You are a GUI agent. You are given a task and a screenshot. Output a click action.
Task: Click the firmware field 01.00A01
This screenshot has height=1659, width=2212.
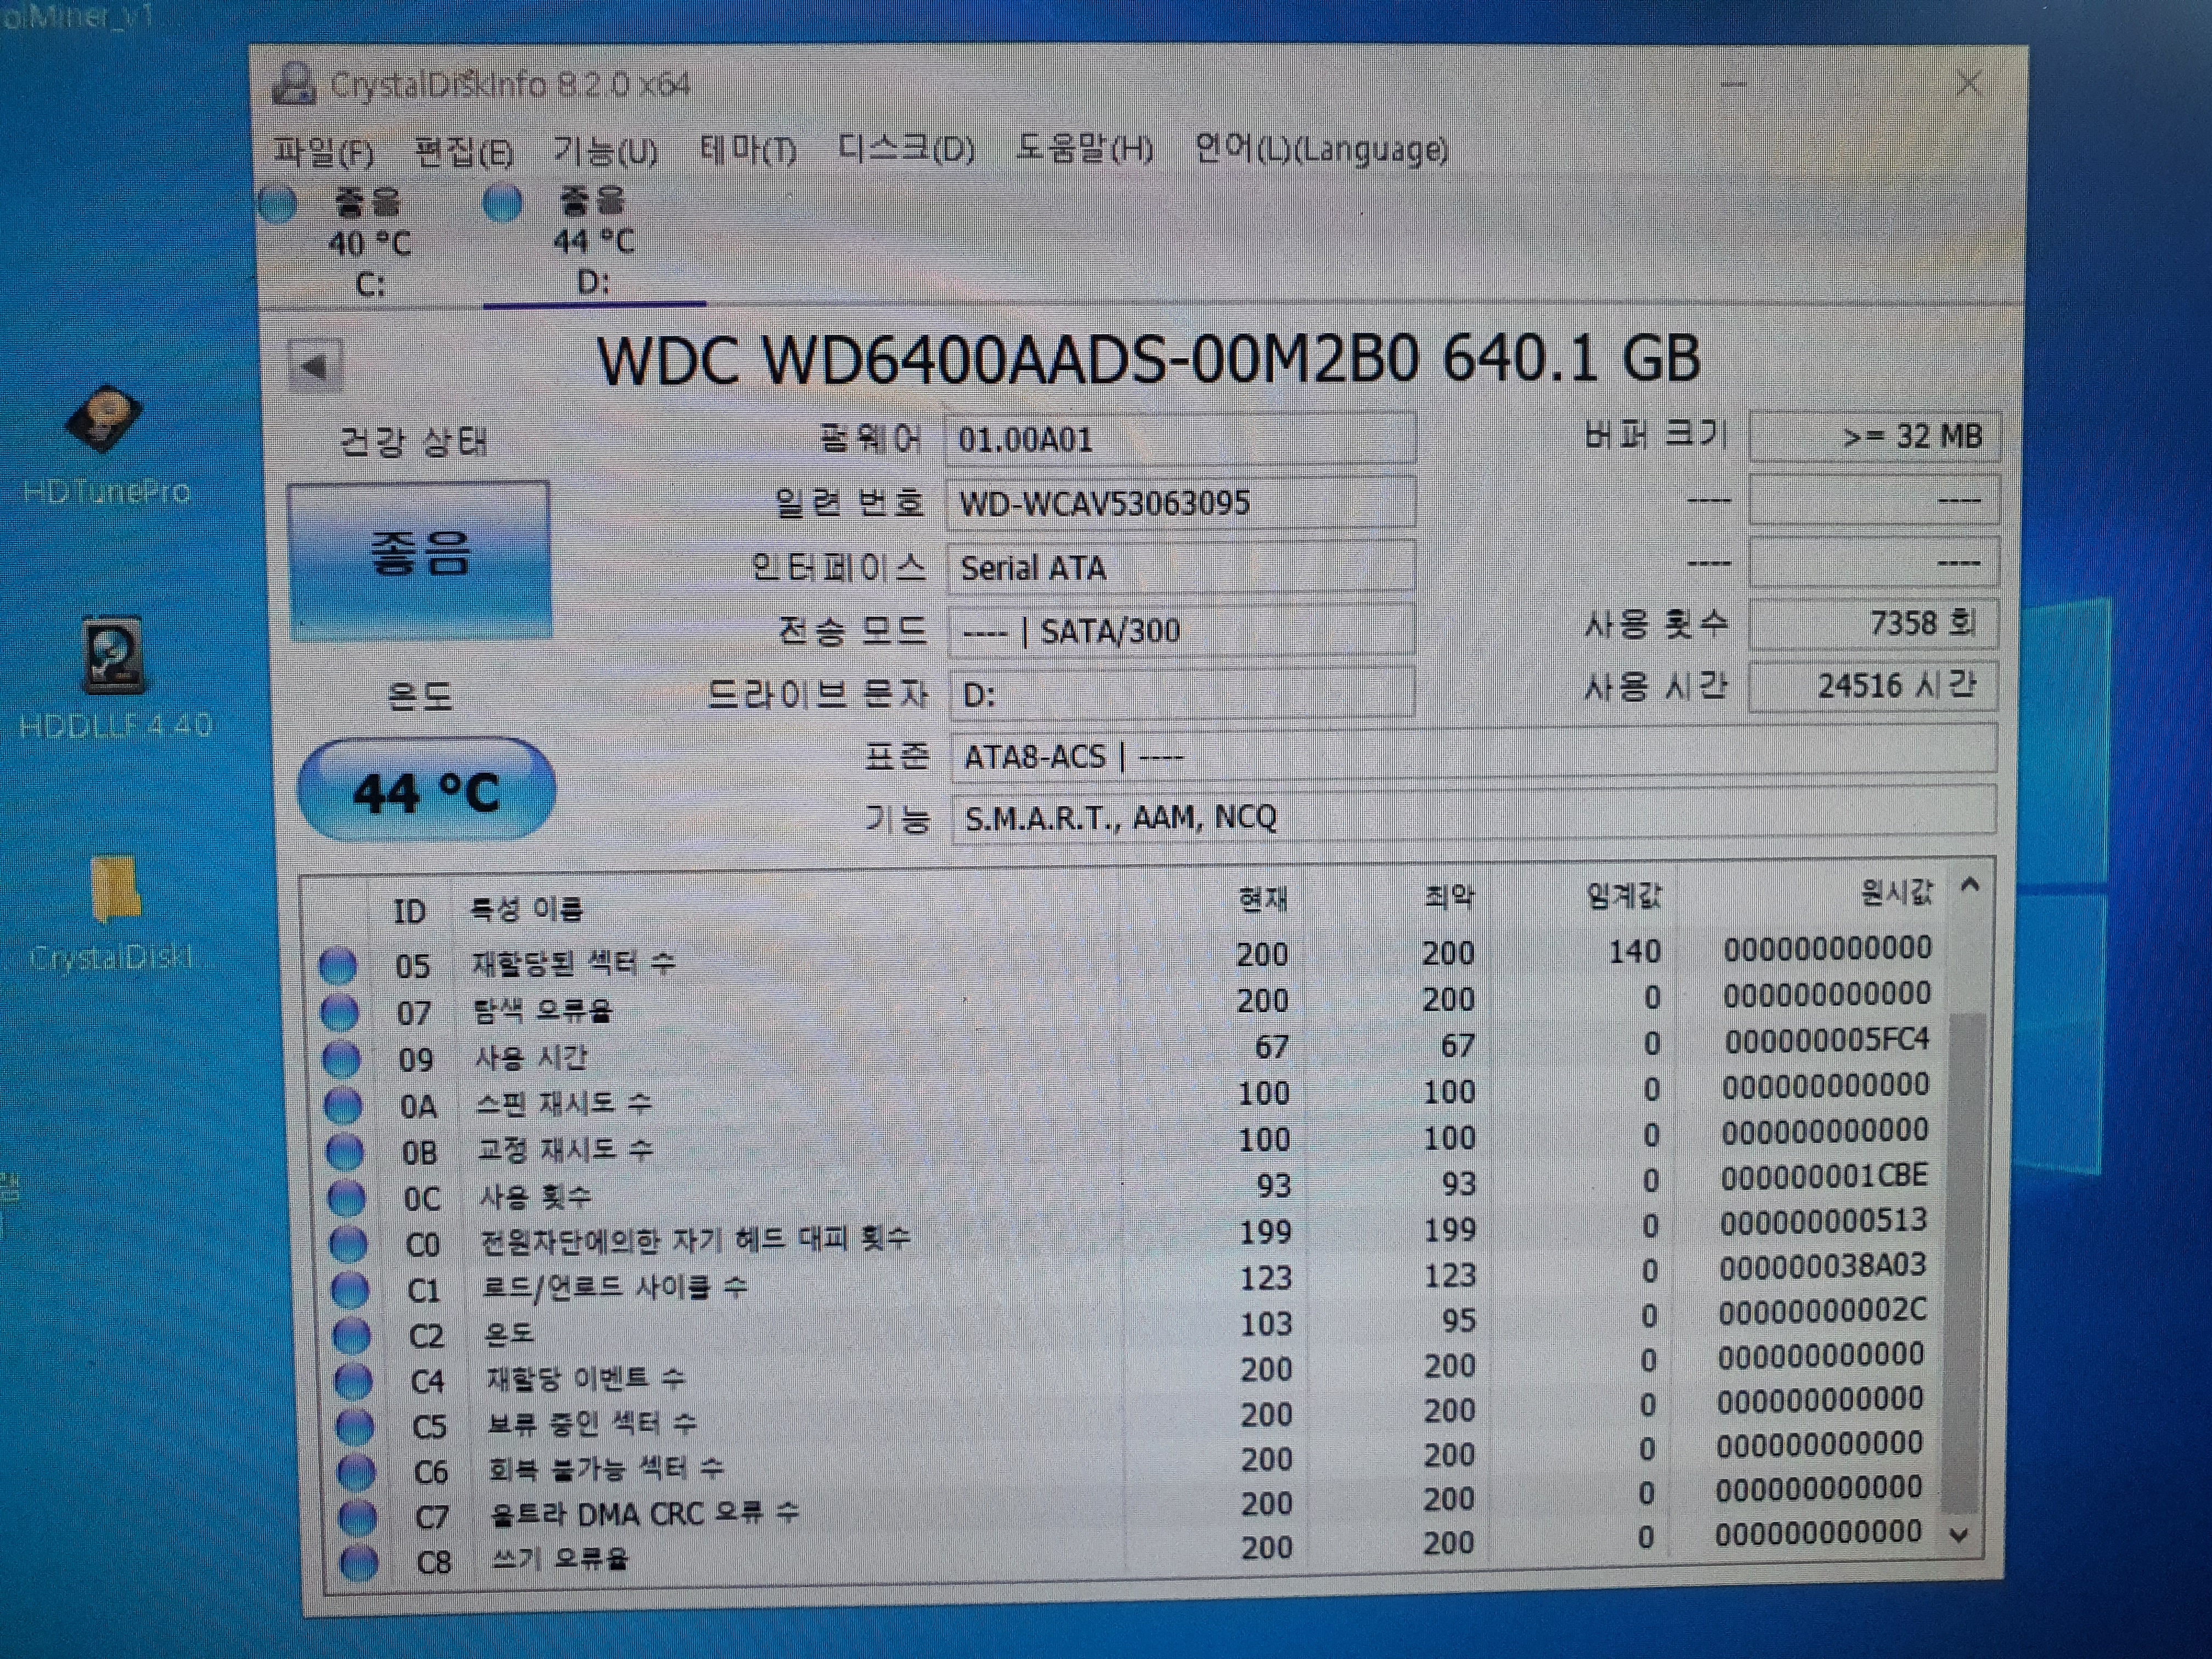click(1180, 439)
